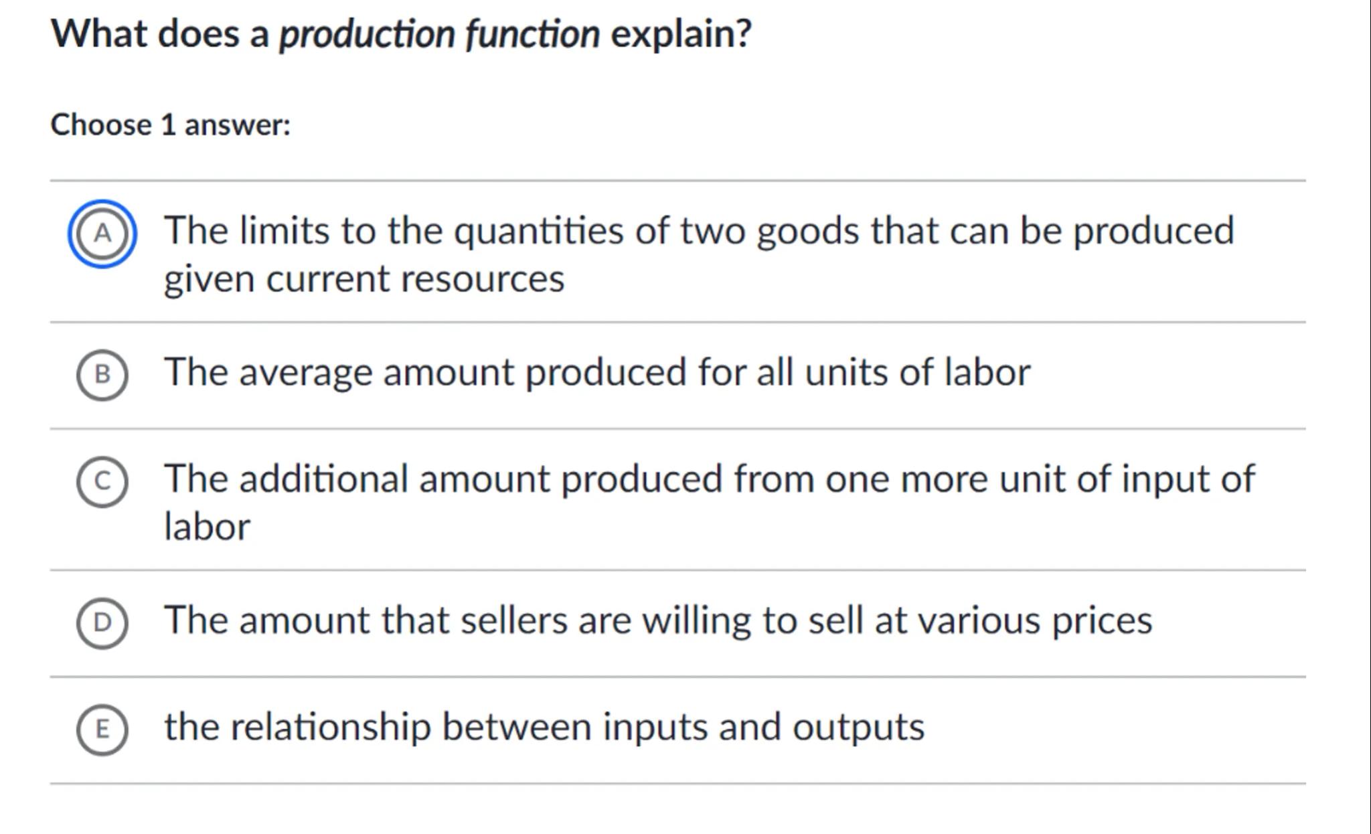The width and height of the screenshot is (1371, 834).
Task: Select the option E radio button
Action: [102, 730]
